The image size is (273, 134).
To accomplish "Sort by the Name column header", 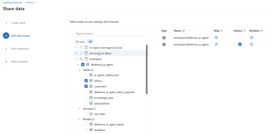I will pyautogui.click(x=177, y=31).
